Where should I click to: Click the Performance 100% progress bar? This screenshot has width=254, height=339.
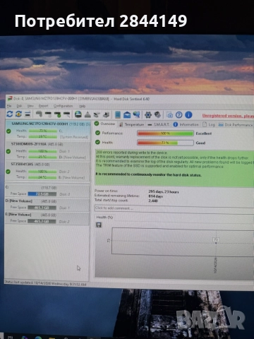pos(165,133)
